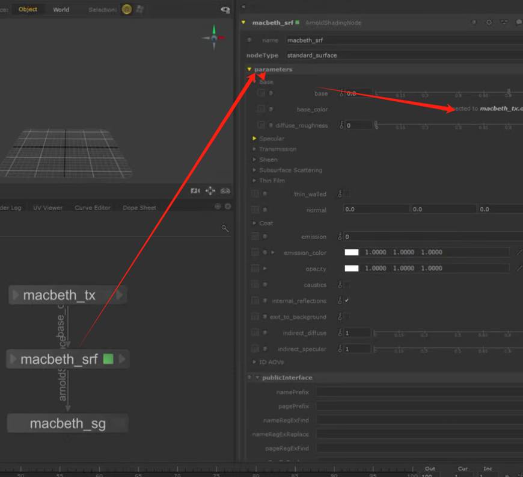Select the macbeth_tx node
This screenshot has width=523, height=477.
[59, 295]
